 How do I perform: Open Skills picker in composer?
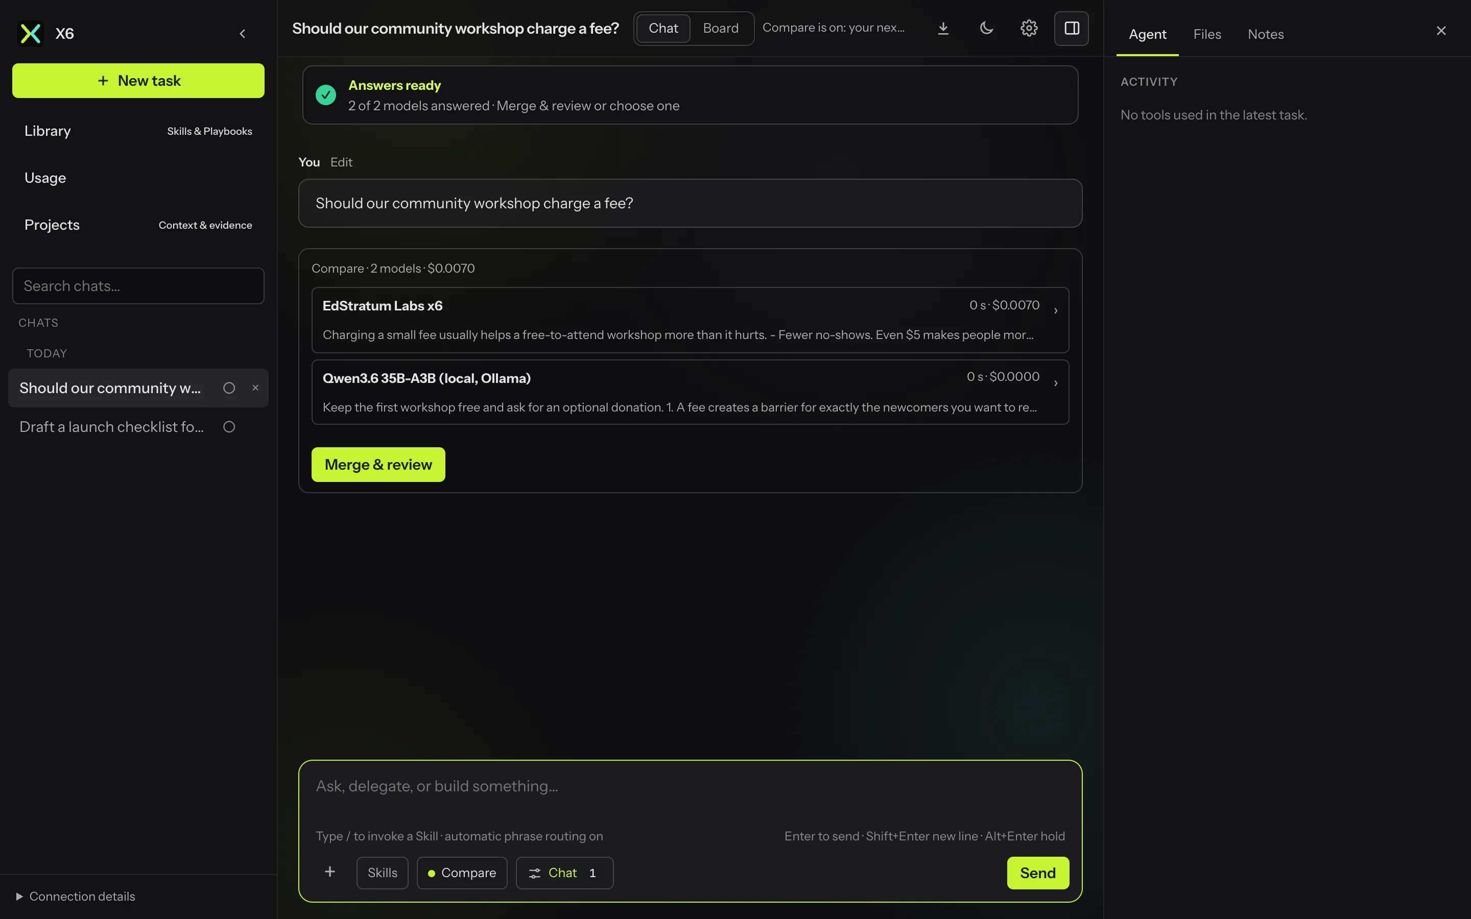point(383,873)
